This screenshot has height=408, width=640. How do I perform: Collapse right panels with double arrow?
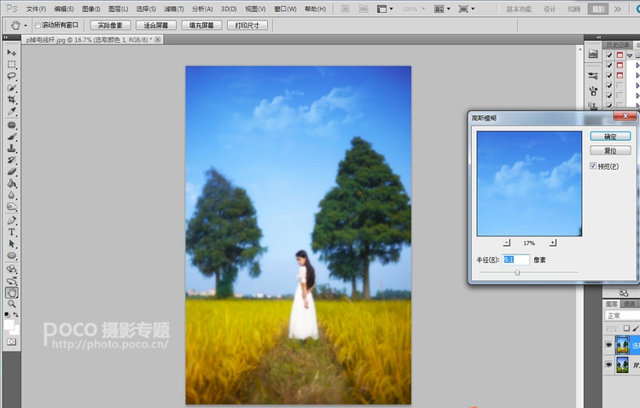coord(599,38)
